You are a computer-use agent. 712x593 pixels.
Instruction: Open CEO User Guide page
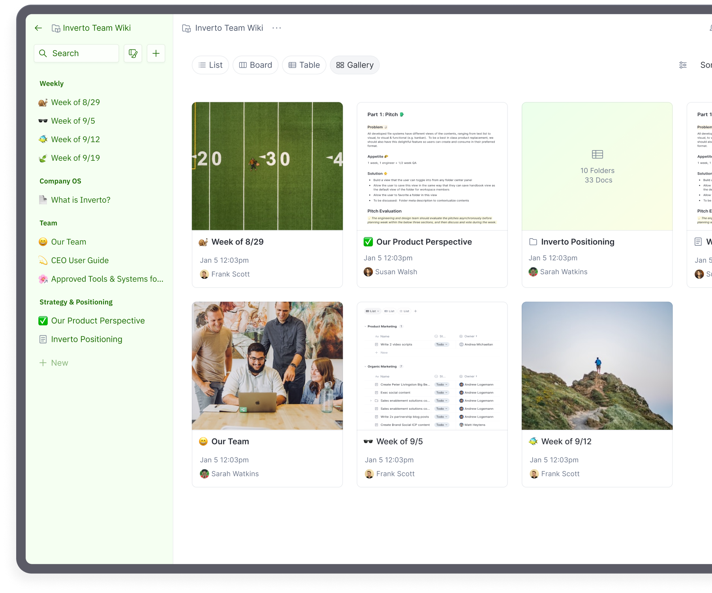tap(80, 260)
